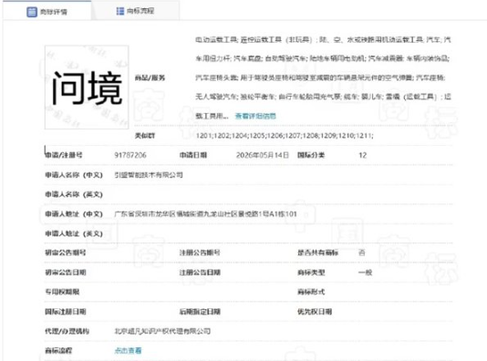This screenshot has width=487, height=361.
Task: Select agency 北京超凡知识产权代理有限公司
Action: (162, 331)
